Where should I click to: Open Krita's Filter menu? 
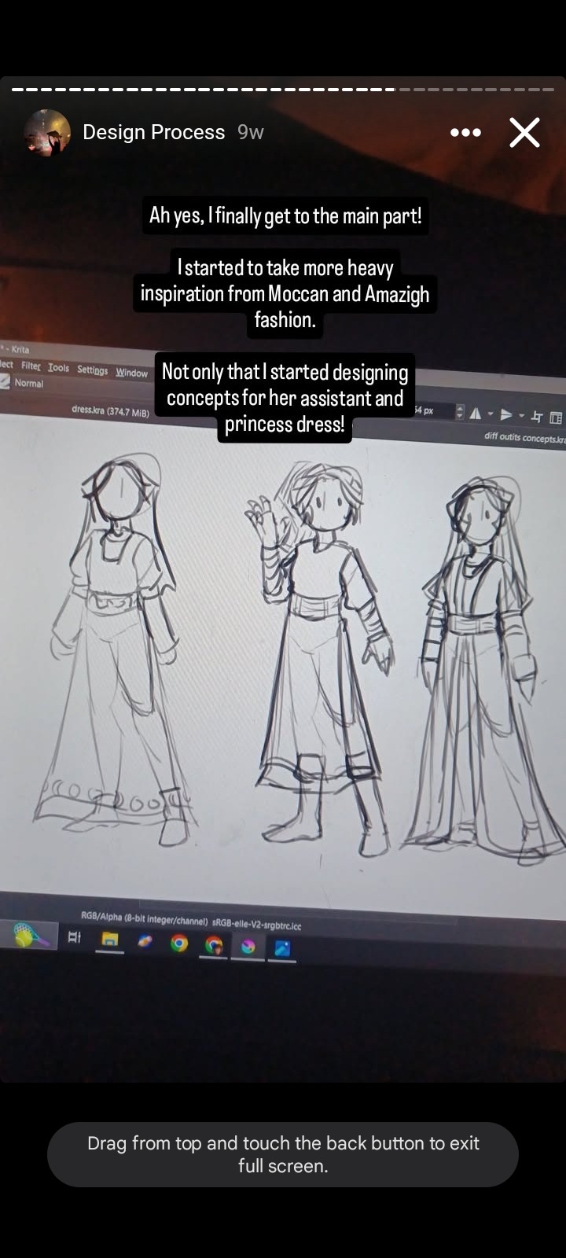click(x=31, y=366)
